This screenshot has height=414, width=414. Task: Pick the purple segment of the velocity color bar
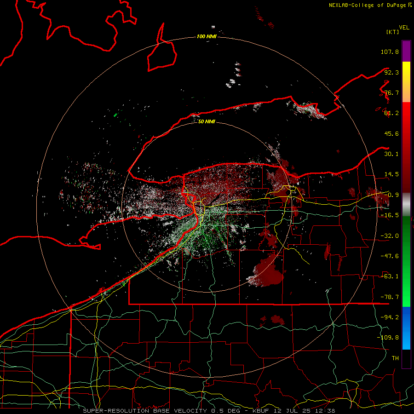click(x=406, y=51)
